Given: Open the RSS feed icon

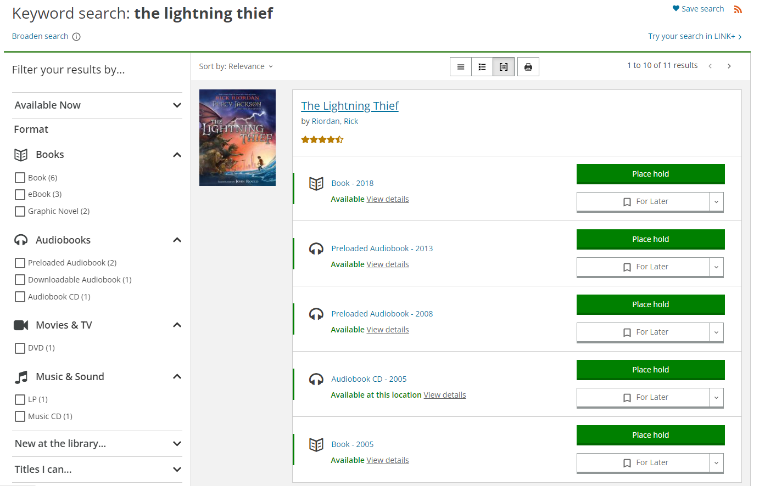Looking at the screenshot, I should tap(738, 9).
